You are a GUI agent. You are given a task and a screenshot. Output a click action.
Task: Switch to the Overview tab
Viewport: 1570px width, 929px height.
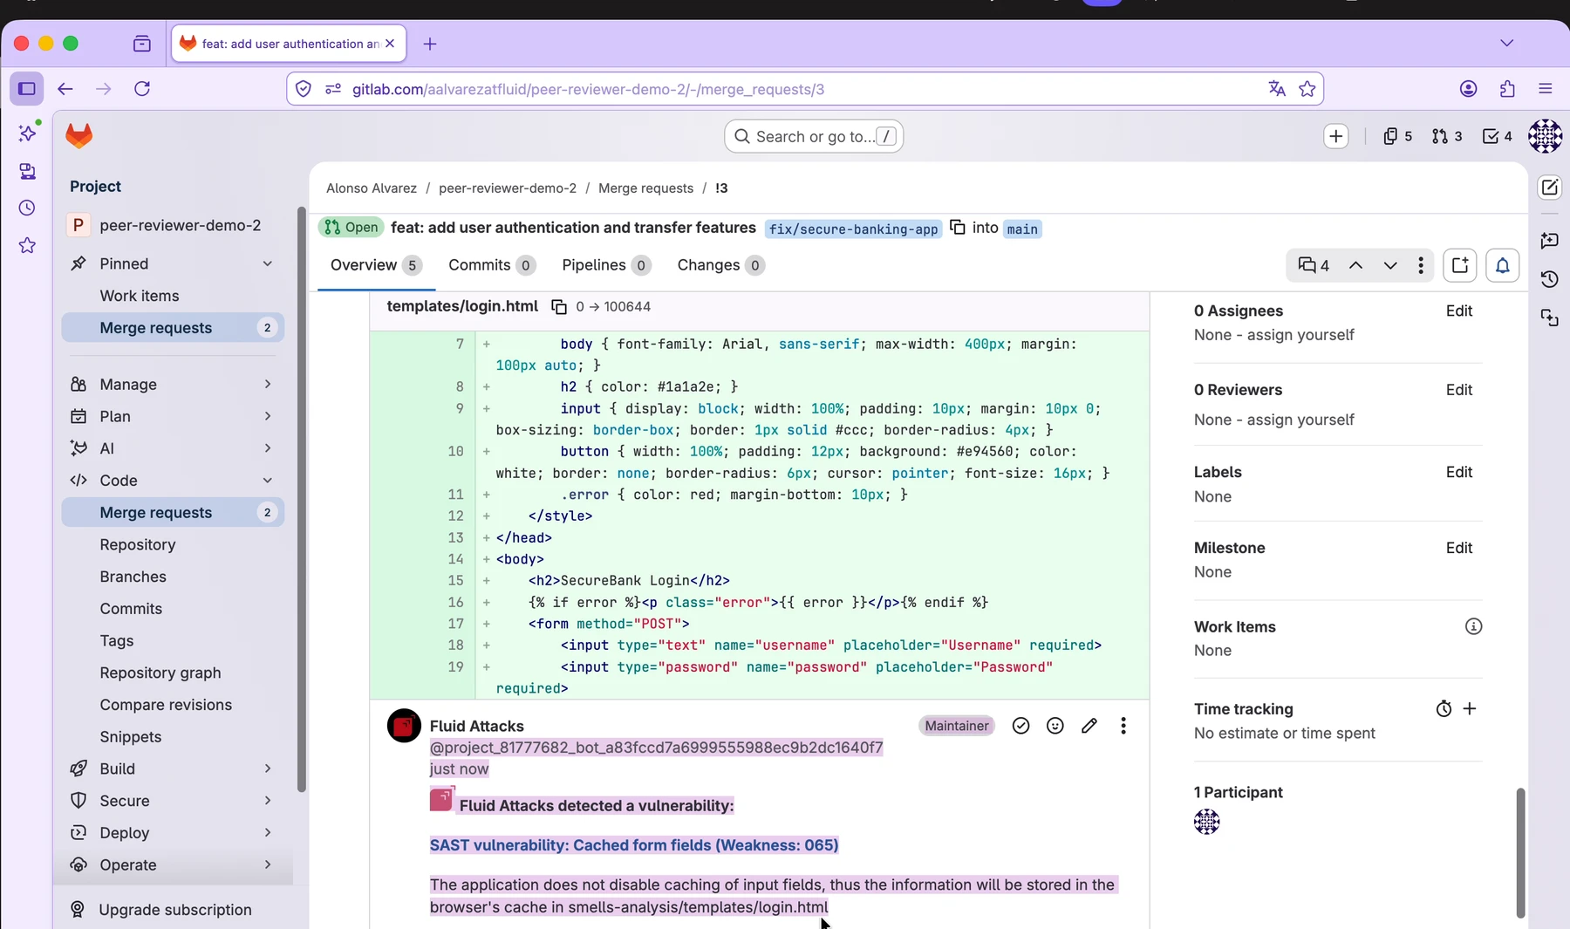[x=376, y=265]
